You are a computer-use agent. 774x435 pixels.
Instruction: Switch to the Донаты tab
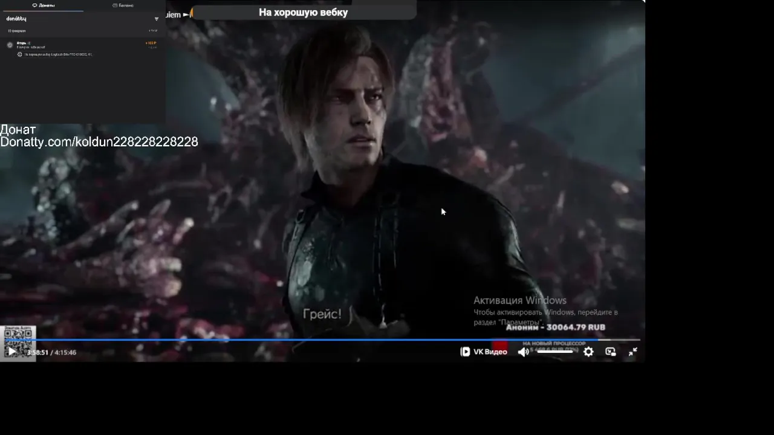44,5
